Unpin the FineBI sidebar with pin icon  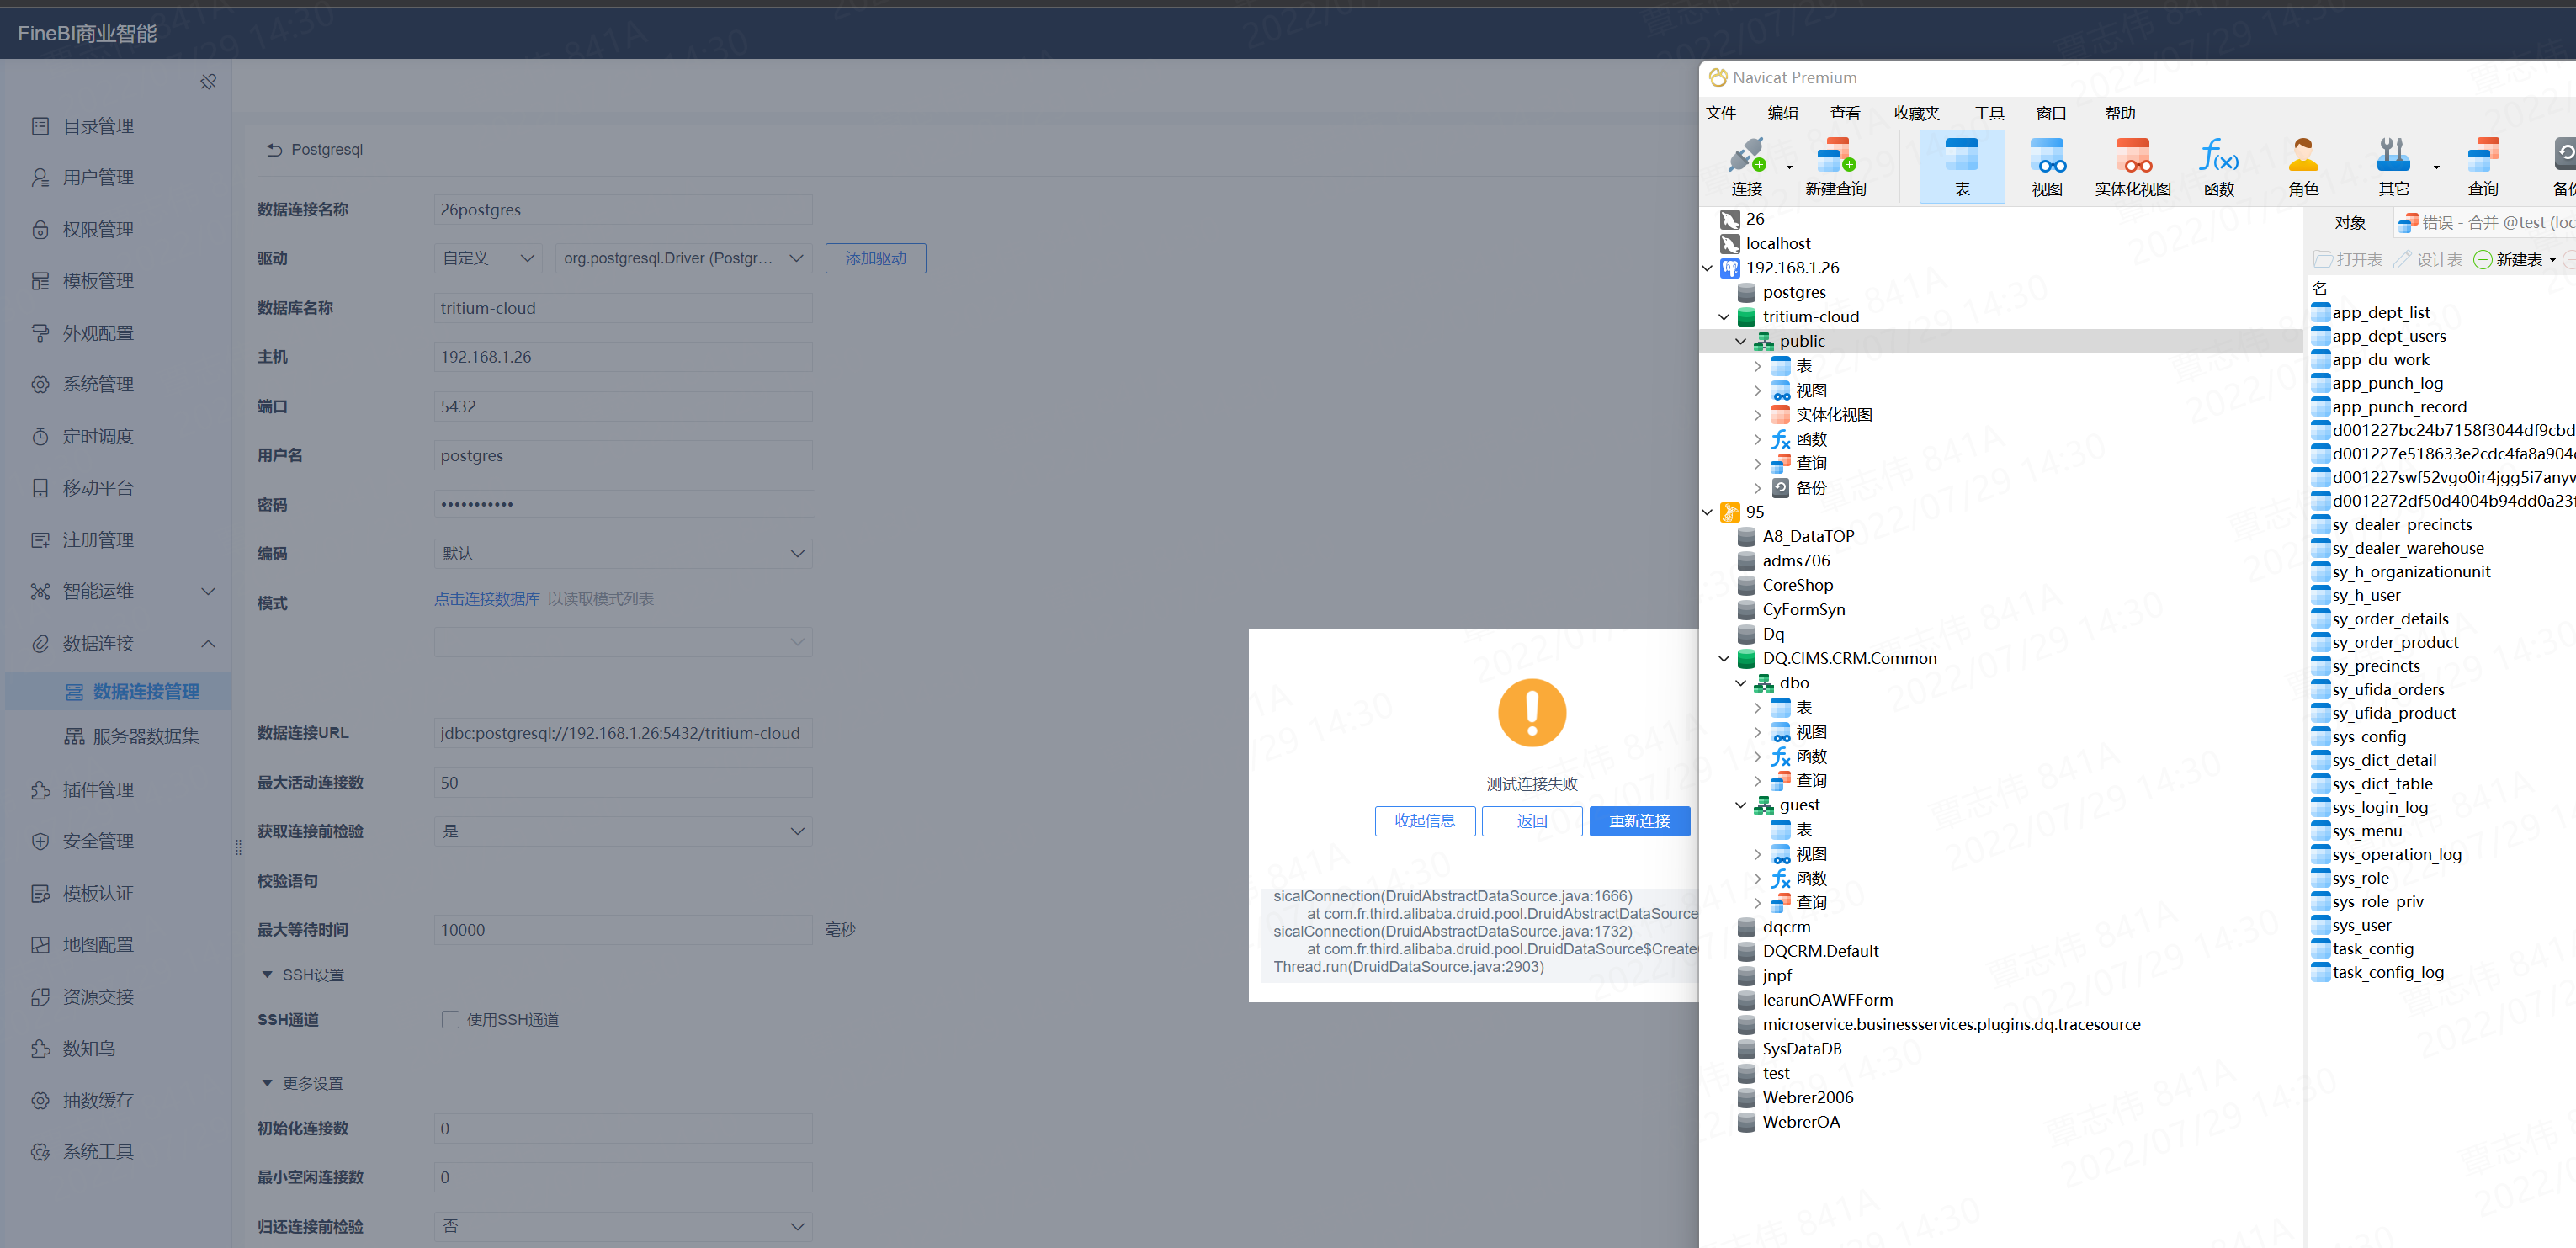(x=208, y=81)
